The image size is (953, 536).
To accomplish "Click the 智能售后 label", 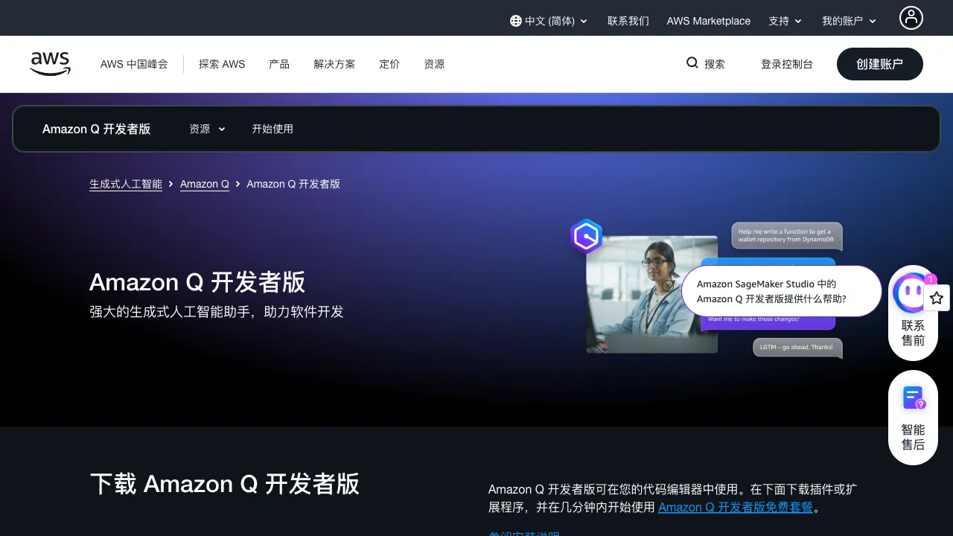I will (x=913, y=437).
